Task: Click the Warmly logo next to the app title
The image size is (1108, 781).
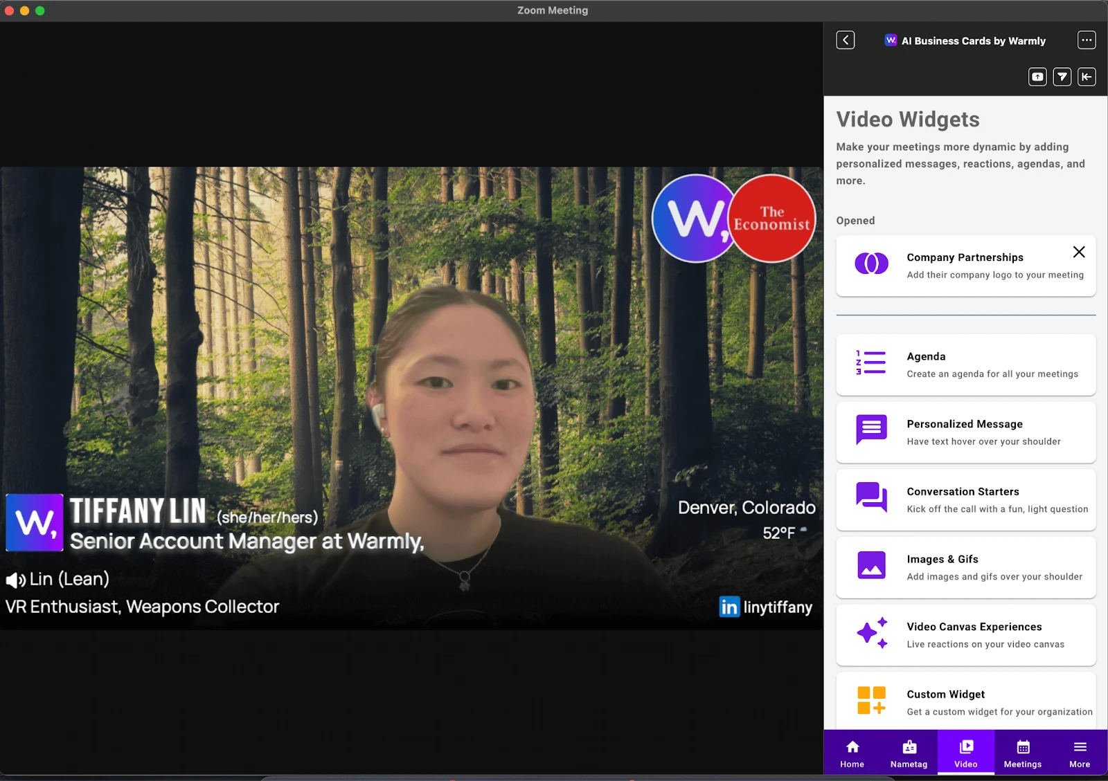Action: tap(891, 40)
